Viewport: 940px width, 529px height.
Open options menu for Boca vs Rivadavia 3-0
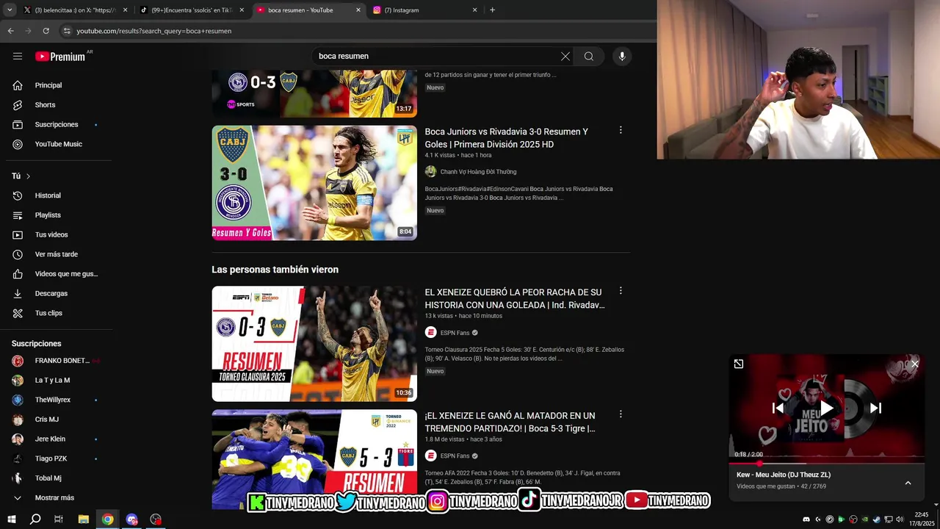[621, 130]
